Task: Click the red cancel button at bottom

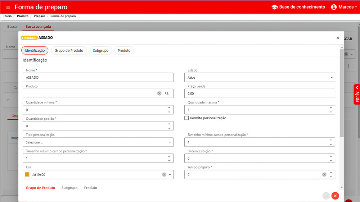Action: tap(335, 196)
